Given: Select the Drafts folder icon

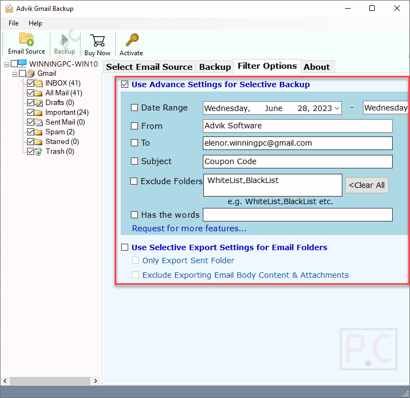Looking at the screenshot, I should 39,103.
